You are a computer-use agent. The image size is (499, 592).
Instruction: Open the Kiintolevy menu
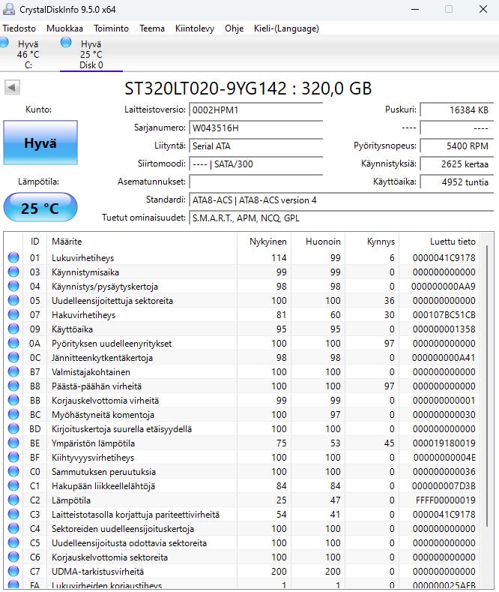click(x=195, y=29)
